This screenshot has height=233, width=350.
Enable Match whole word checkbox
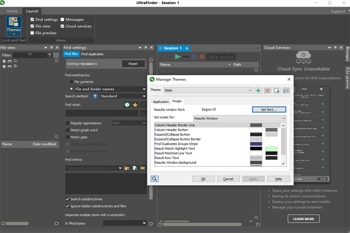(x=68, y=130)
